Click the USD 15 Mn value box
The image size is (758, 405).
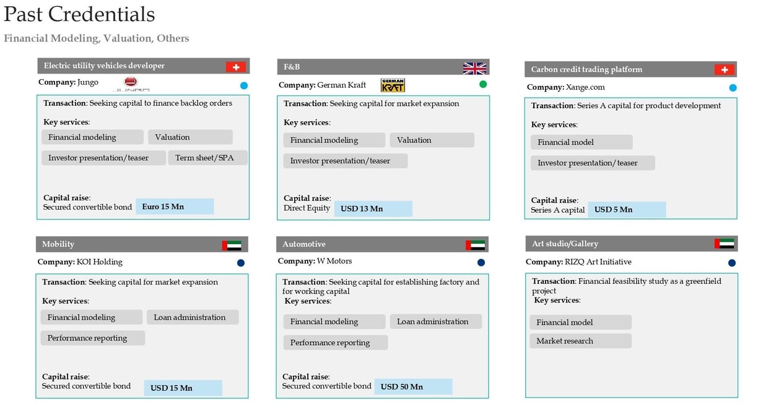(183, 388)
